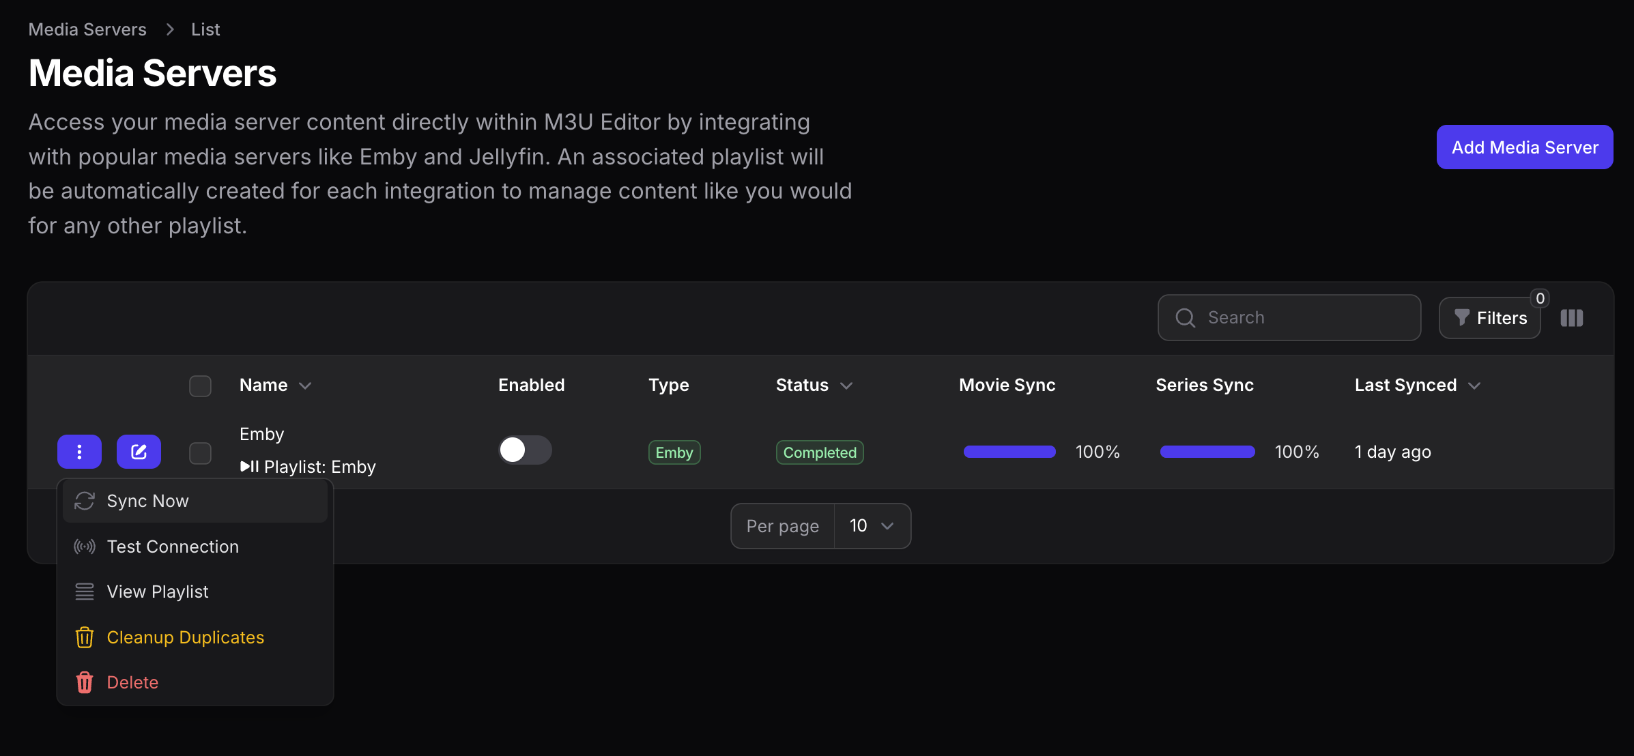Open the three-dot actions menu for Emby
Viewport: 1634px width, 756px height.
pyautogui.click(x=79, y=452)
